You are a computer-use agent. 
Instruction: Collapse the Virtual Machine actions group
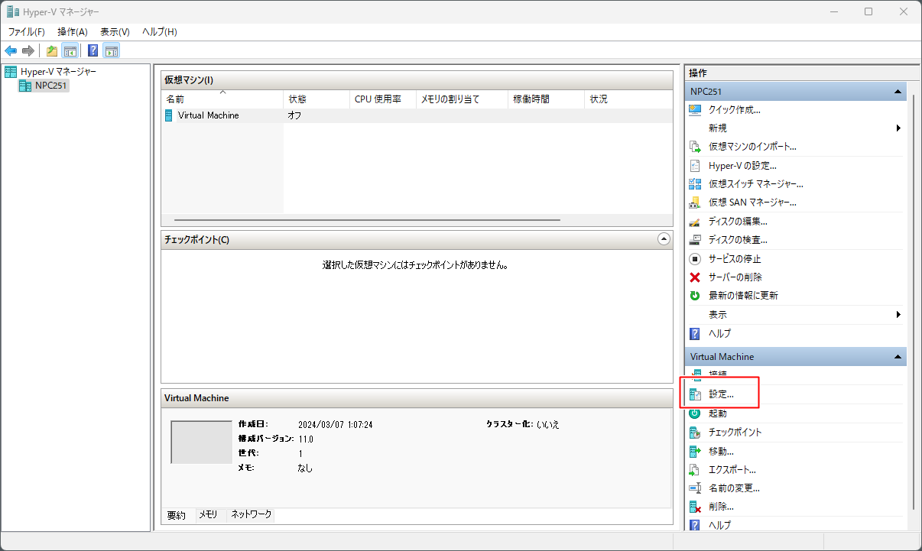click(x=897, y=357)
